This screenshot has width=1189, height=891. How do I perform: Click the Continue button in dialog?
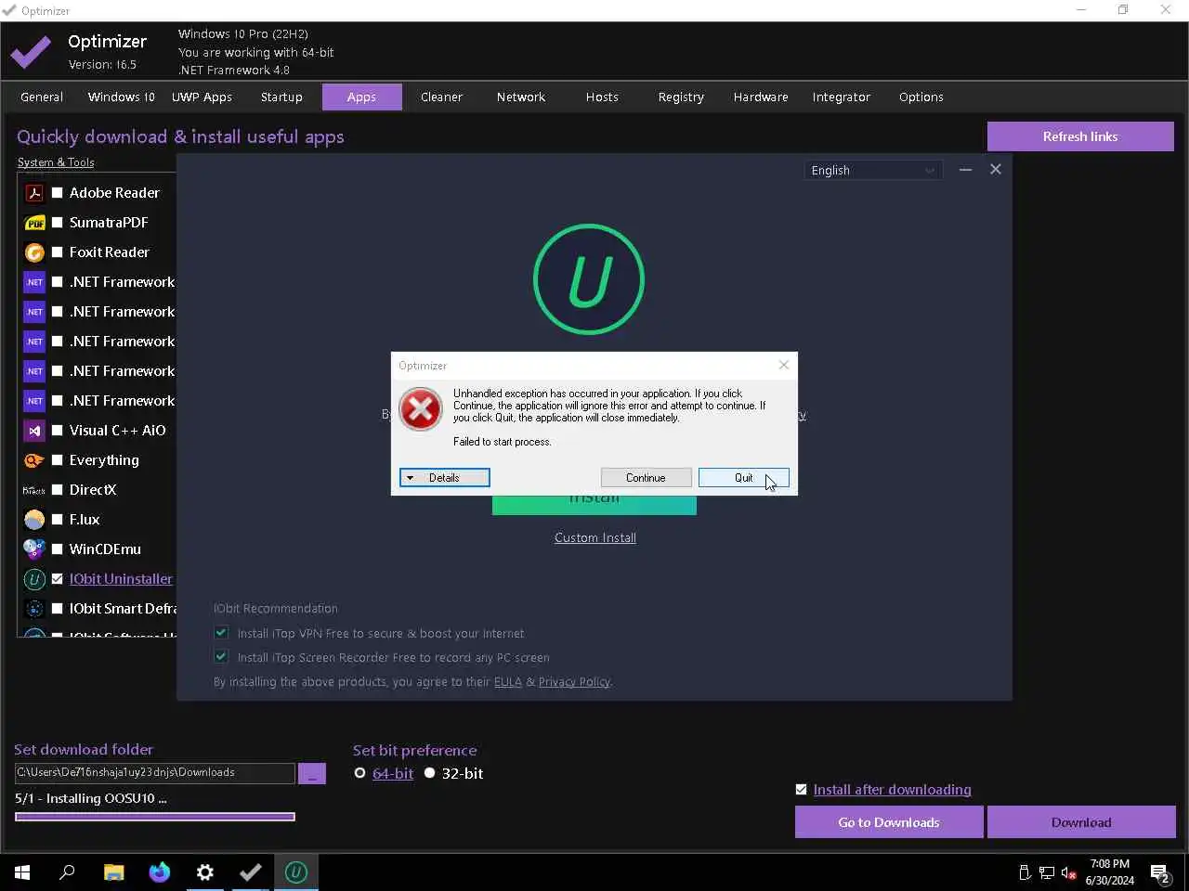(x=646, y=478)
